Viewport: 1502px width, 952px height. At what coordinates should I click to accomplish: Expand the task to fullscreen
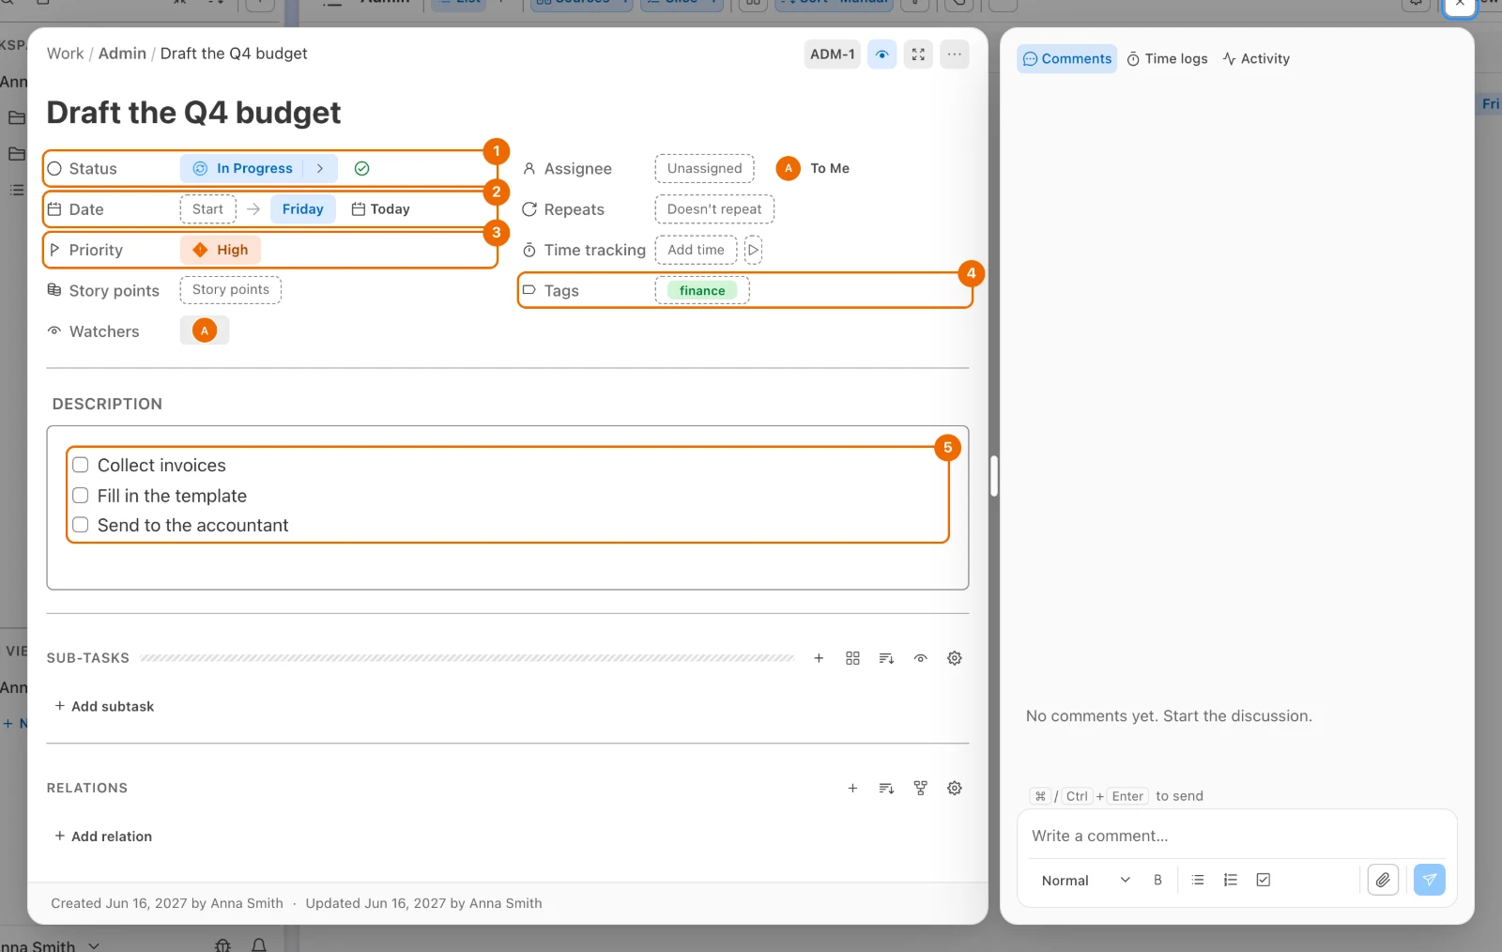pos(918,54)
